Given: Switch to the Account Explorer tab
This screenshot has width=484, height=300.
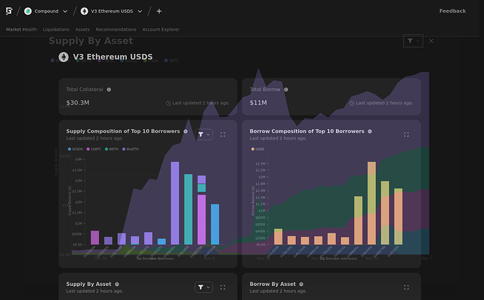Looking at the screenshot, I should pos(161,29).
